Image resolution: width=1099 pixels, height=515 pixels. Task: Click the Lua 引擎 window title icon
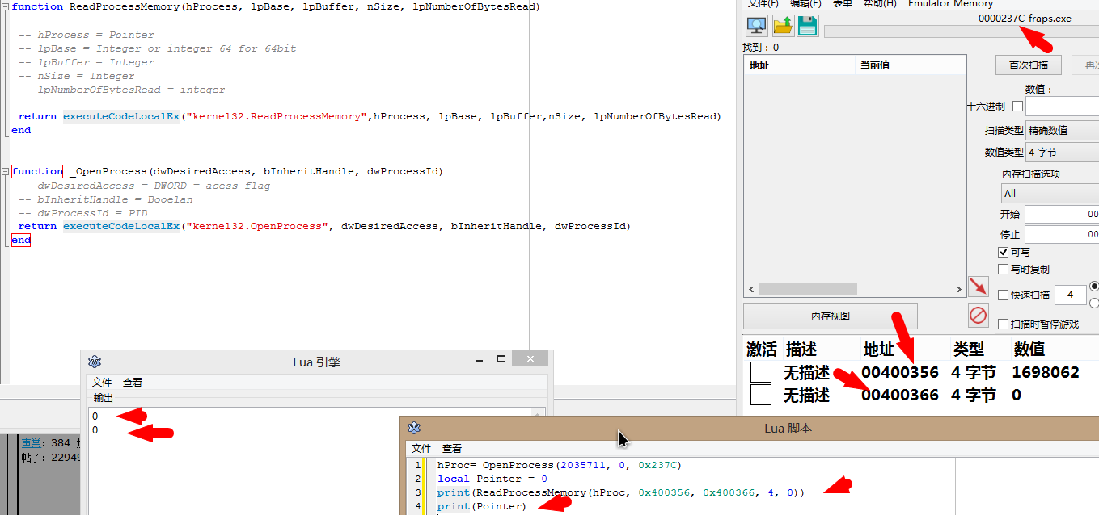coord(95,362)
